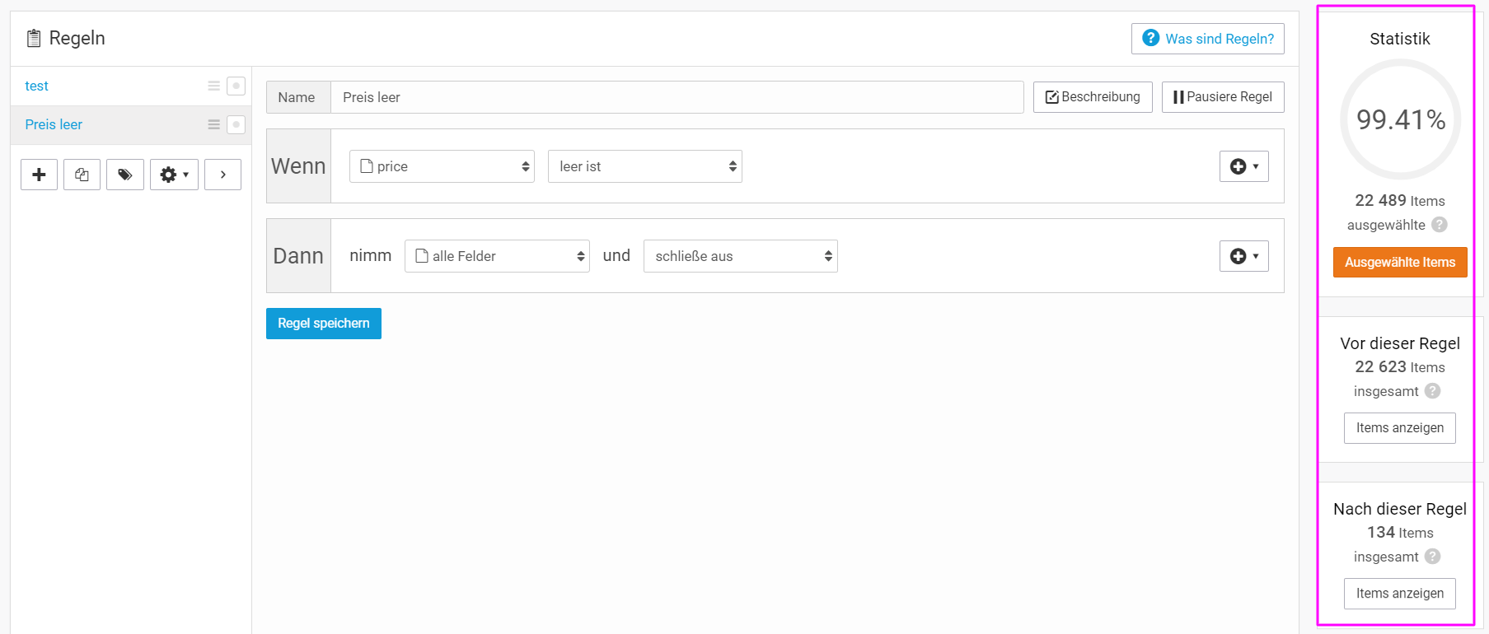Click the Ausgewählte Items orange button

(1400, 263)
